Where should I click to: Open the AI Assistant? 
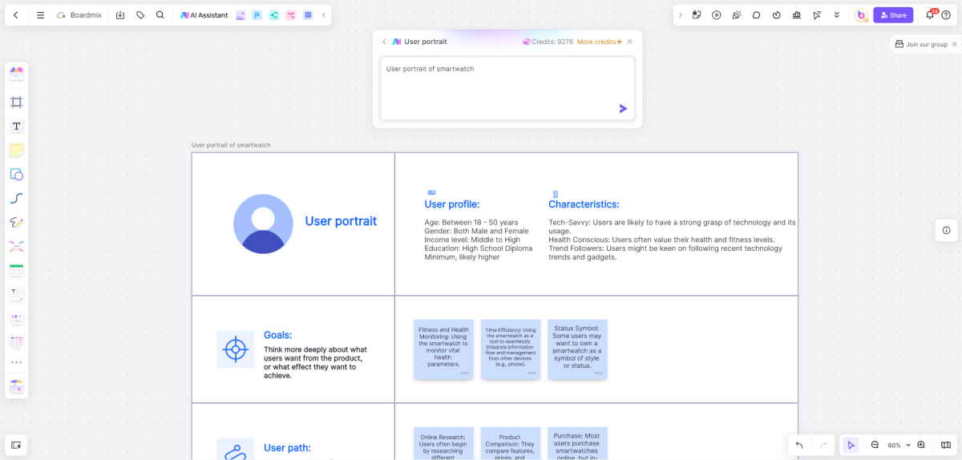click(204, 15)
